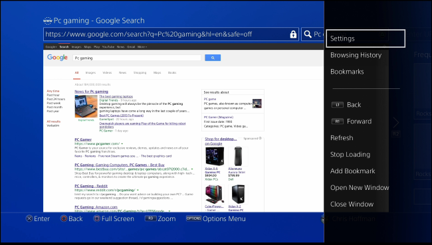Click the square button icon beside Full Screen

click(96, 218)
